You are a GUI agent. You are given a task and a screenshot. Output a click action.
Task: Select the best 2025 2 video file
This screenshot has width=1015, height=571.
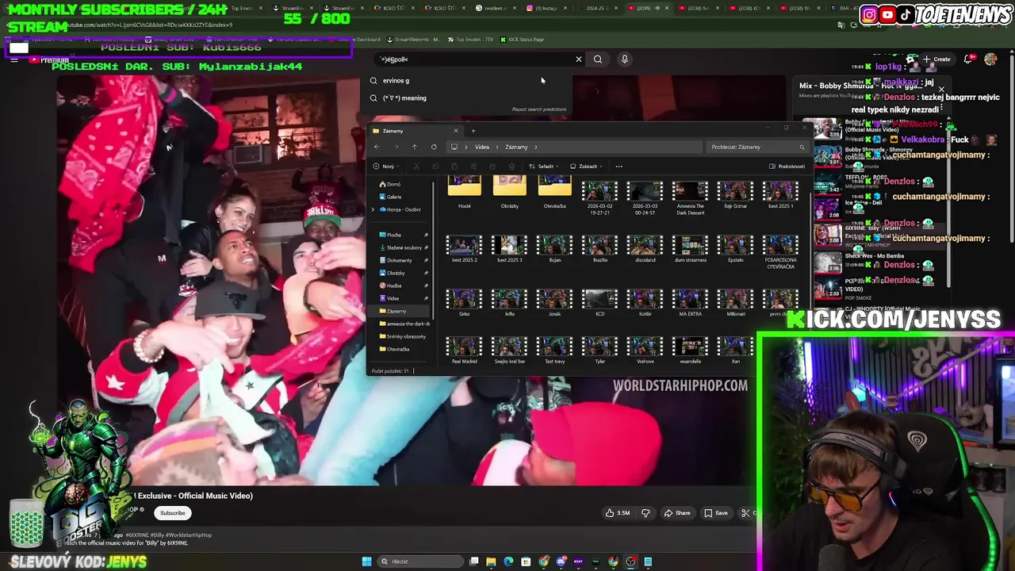465,248
